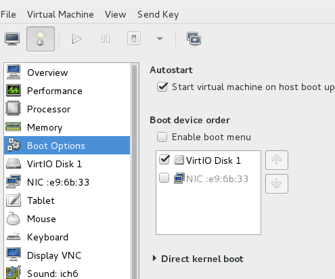Expand the Direct kernel boot section
335x279 pixels.
[154, 259]
